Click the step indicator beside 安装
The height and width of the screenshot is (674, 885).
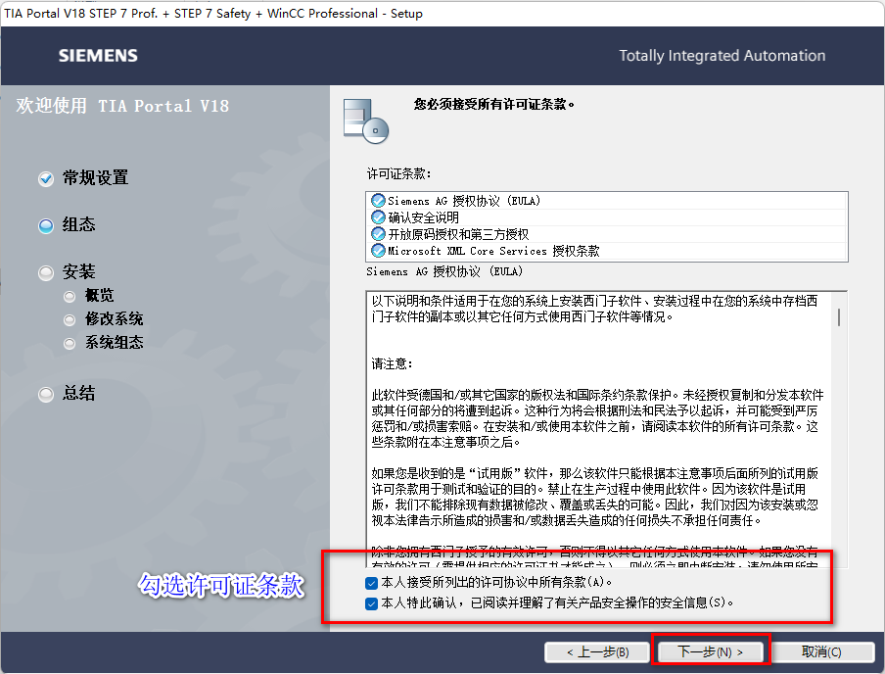click(x=46, y=273)
